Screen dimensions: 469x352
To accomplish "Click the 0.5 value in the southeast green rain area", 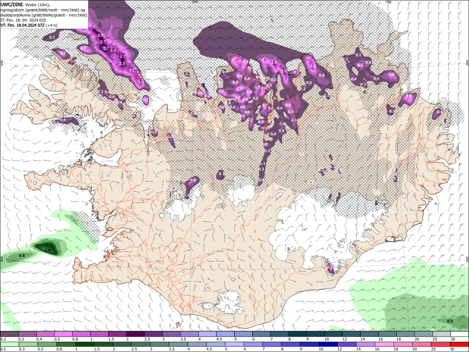I will [x=450, y=321].
